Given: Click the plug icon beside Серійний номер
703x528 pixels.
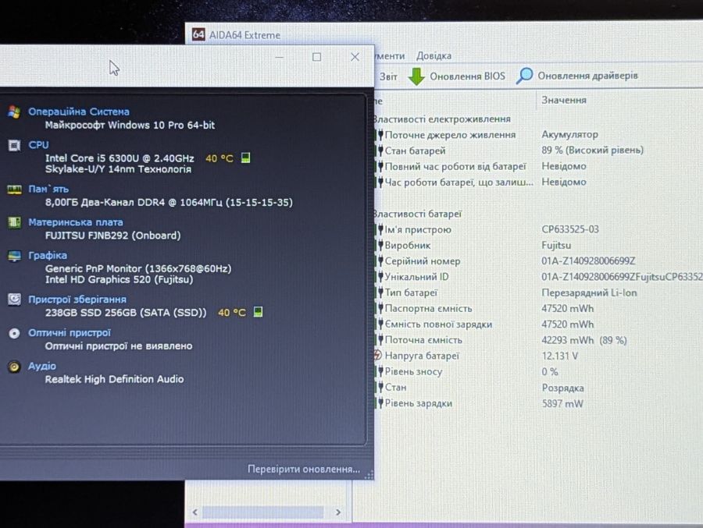Looking at the screenshot, I should pyautogui.click(x=380, y=261).
